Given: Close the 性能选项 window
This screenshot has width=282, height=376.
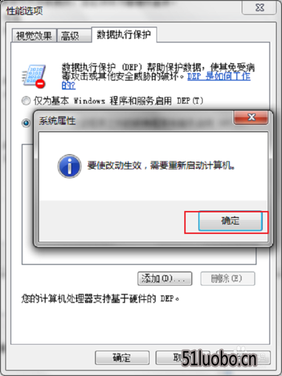Looking at the screenshot, I should point(259,8).
